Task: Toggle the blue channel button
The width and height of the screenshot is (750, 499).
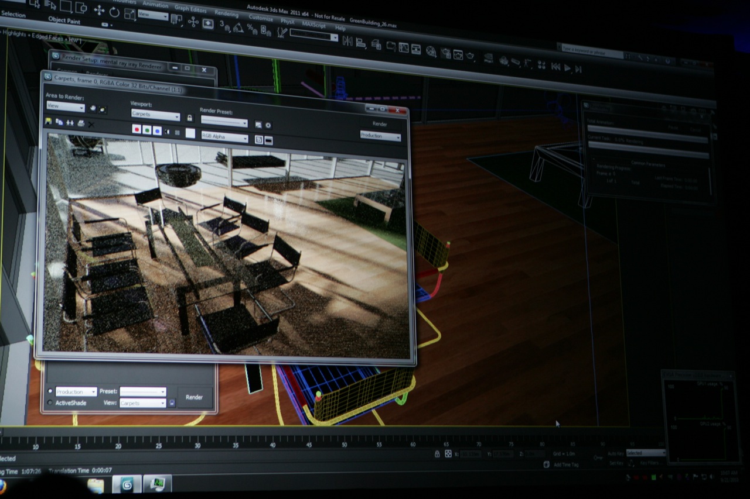Action: pyautogui.click(x=157, y=130)
